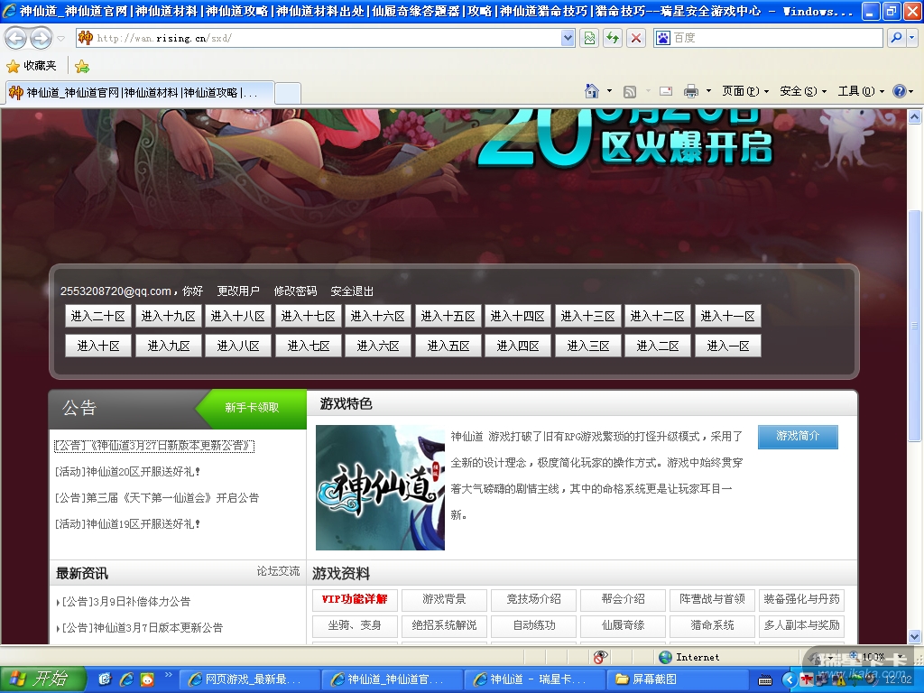Image resolution: width=924 pixels, height=693 pixels.
Task: Open 第三届天下第一仙道会 announcement link
Action: 157,498
